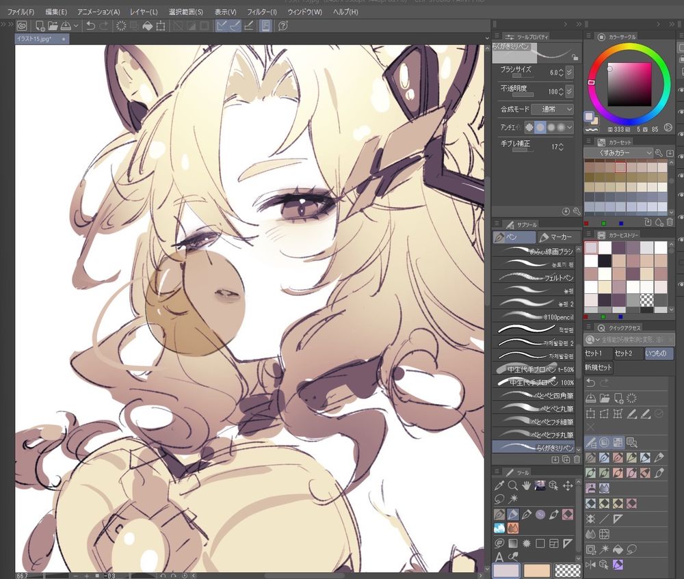Screen dimensions: 684x579
Task: Click the wrench edit icon in Color Set palette
Action: point(659,152)
